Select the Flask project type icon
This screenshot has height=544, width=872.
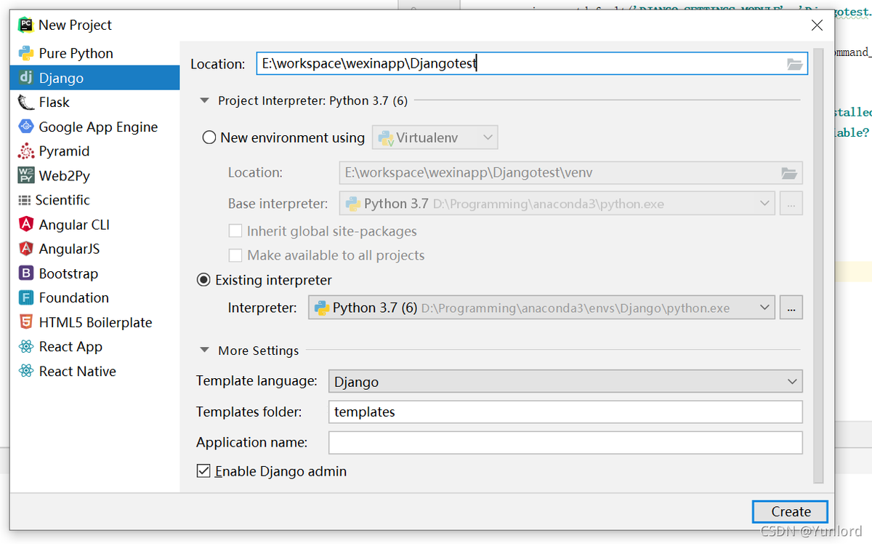tap(26, 103)
